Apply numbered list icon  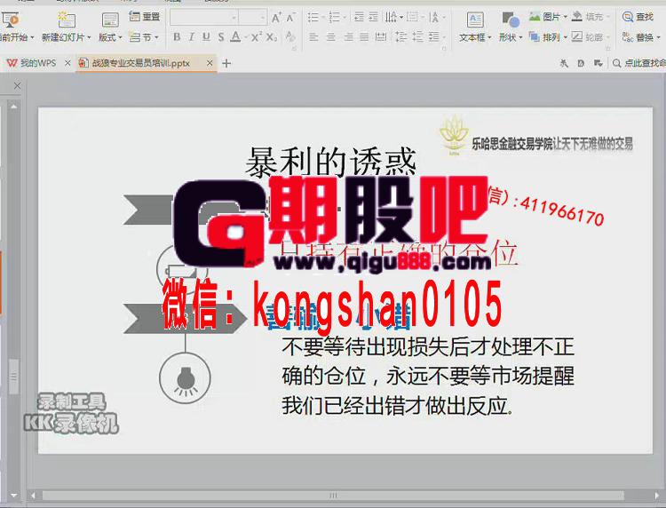point(335,18)
